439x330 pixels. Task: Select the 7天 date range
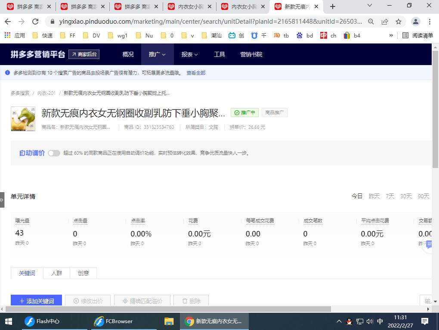coord(390,196)
